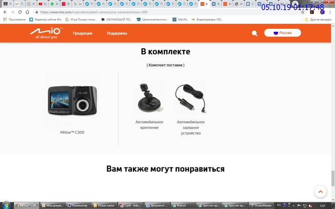This screenshot has width=335, height=209.
Task: Click the Mio logo in header
Action: [44, 33]
